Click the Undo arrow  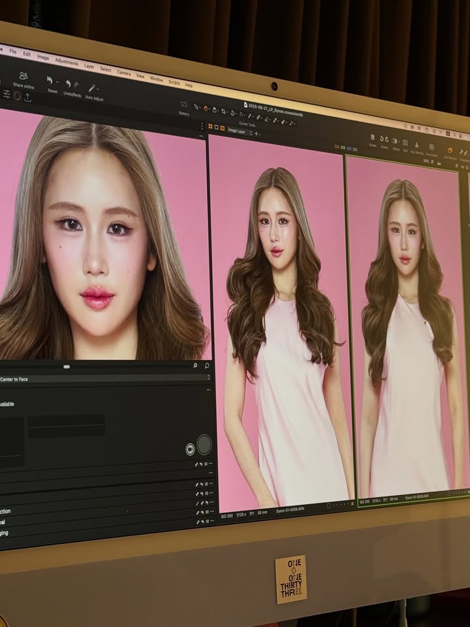[x=69, y=84]
